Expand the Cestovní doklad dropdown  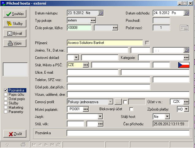[x=76, y=57]
